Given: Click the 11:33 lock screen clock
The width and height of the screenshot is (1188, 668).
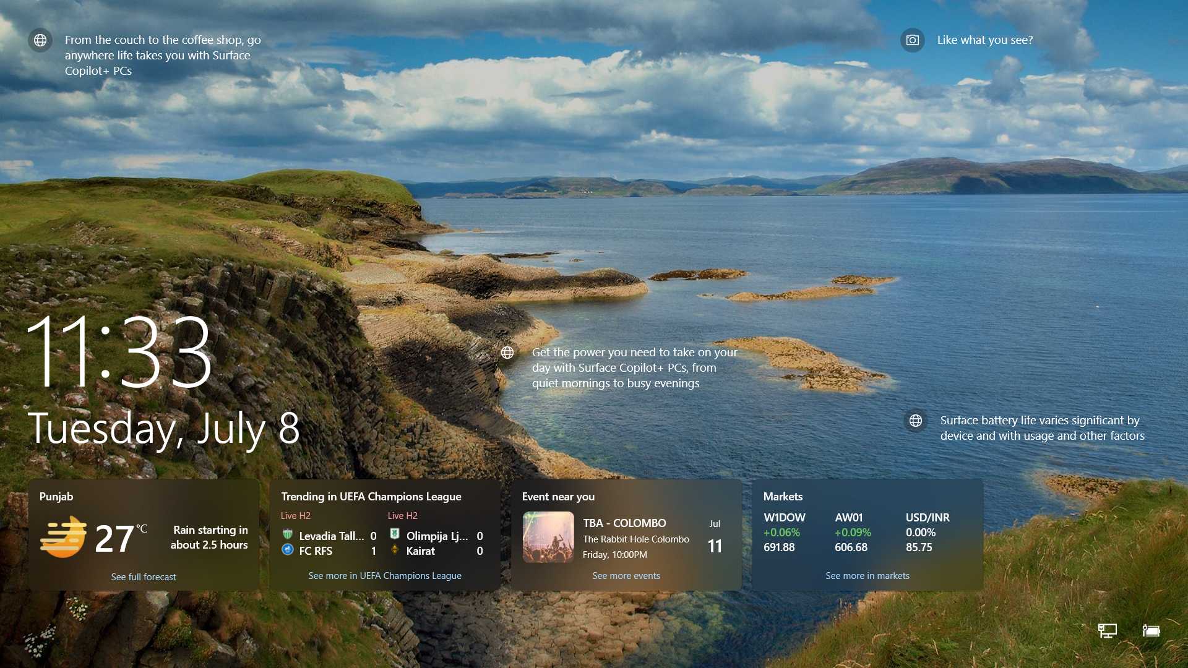Looking at the screenshot, I should coord(119,352).
